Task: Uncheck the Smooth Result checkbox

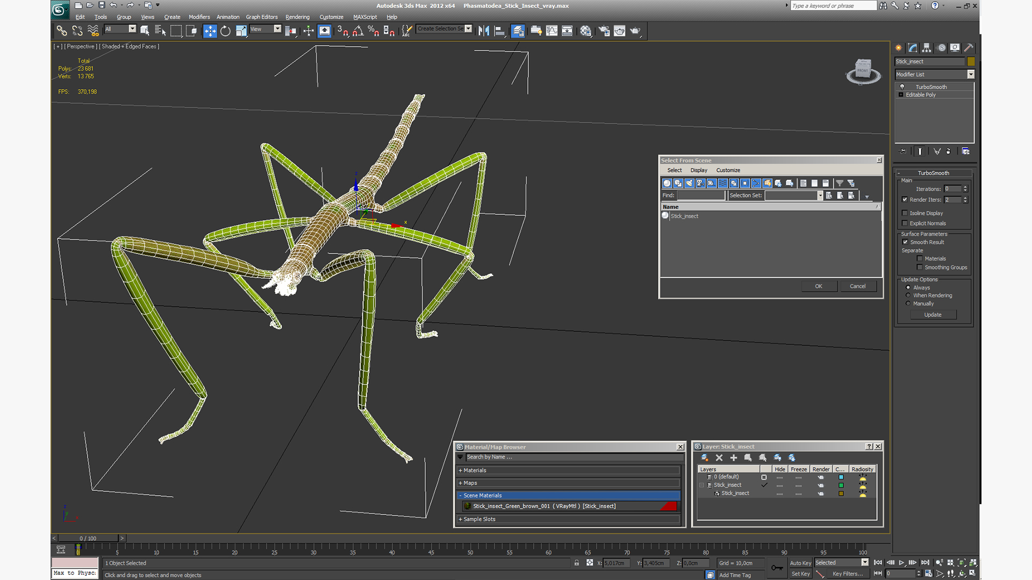Action: (905, 242)
